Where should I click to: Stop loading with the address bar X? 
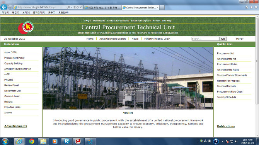tap(81, 7)
